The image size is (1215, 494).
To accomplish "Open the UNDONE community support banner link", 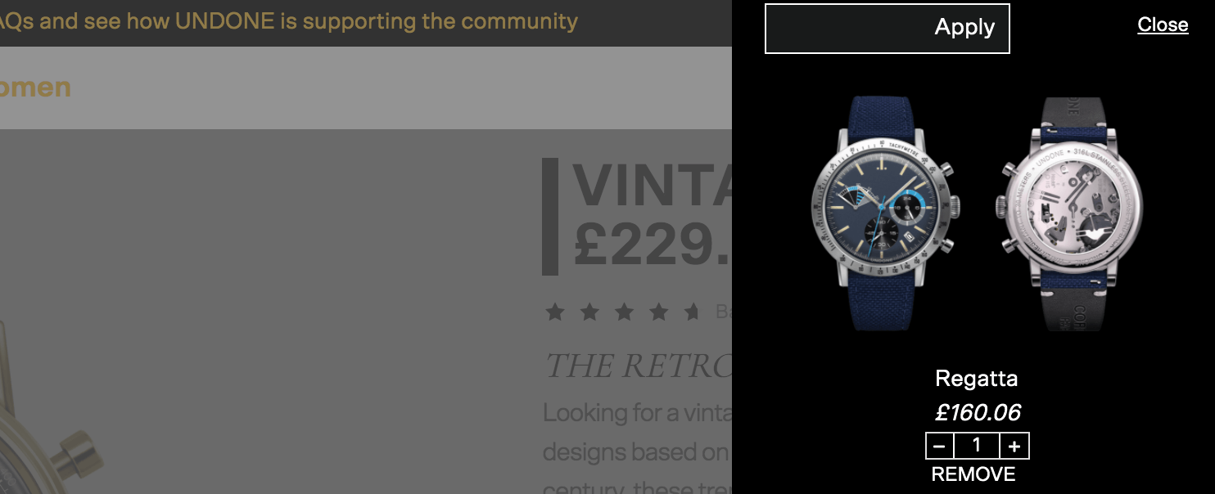I will tap(289, 21).
